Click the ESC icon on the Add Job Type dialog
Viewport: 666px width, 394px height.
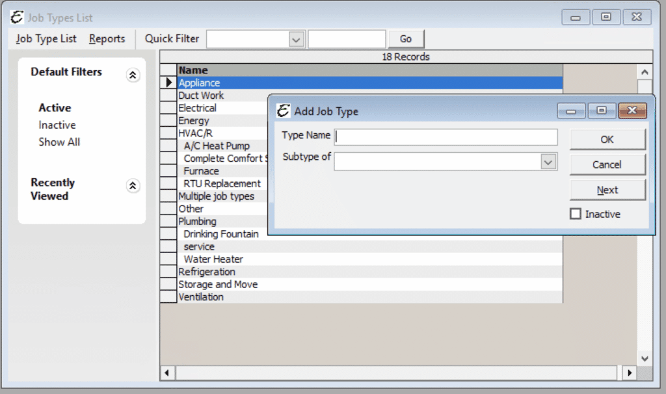(x=282, y=111)
